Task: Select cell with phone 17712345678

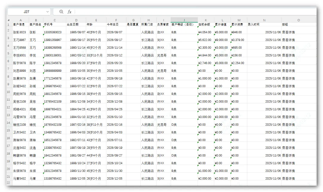Action: [x=55, y=76]
